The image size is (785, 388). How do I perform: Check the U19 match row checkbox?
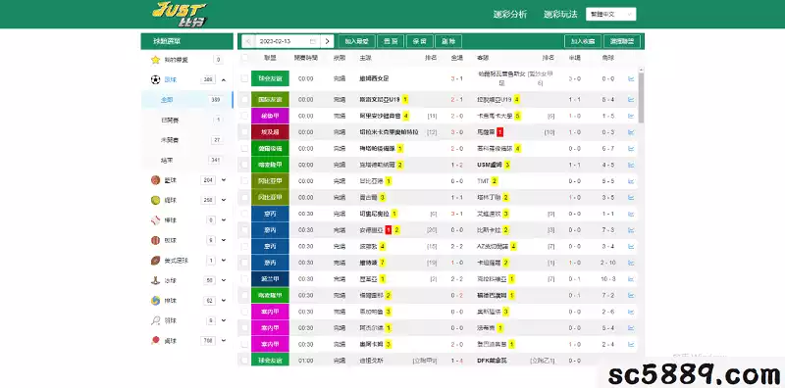click(x=244, y=100)
